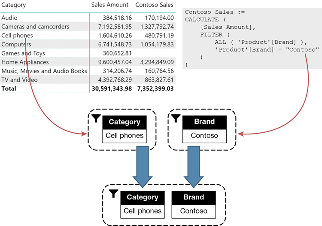Select the total 30,591,343.98

tap(112, 89)
